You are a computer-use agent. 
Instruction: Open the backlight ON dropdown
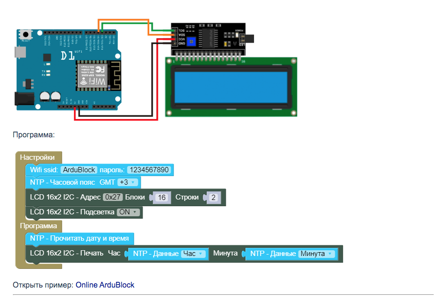(128, 212)
